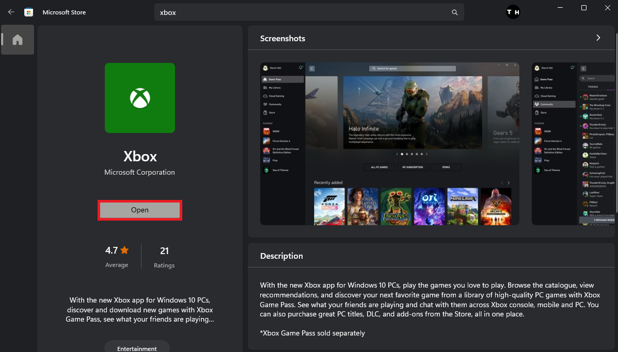Screen dimensions: 618x352
Task: Click the Screenshots section header
Action: 282,38
